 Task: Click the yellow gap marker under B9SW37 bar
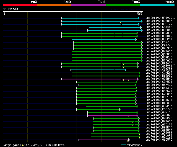(x=120, y=22)
